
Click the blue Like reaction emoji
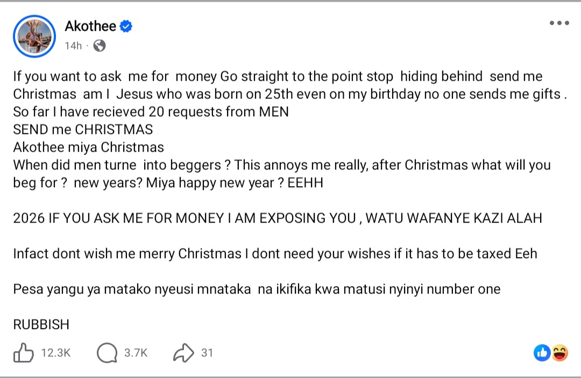pyautogui.click(x=542, y=353)
